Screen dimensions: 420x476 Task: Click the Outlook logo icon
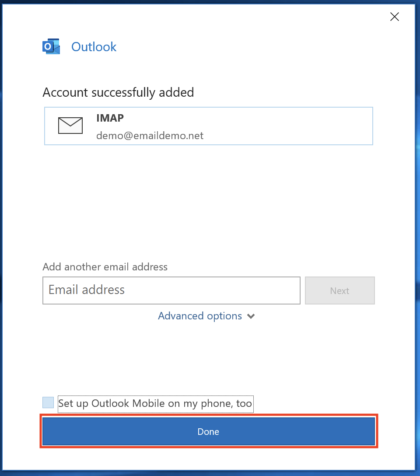pos(51,46)
